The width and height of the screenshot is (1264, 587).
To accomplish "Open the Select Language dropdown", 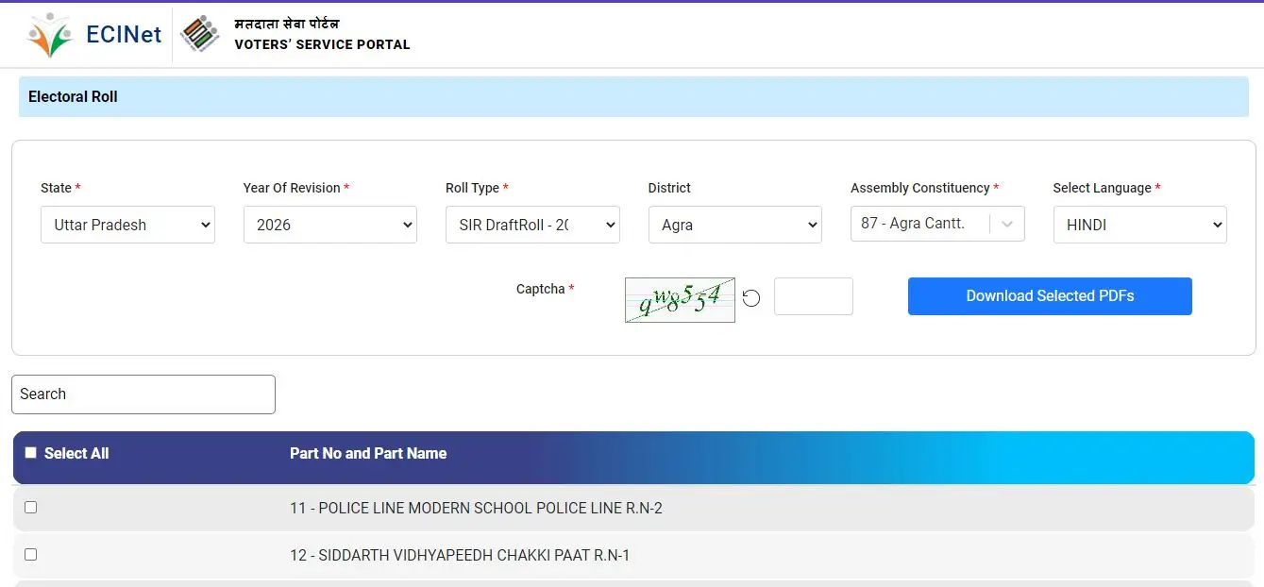I will 1139,225.
